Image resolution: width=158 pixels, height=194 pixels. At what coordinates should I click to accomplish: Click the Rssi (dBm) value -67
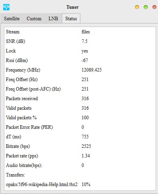coord(85,60)
